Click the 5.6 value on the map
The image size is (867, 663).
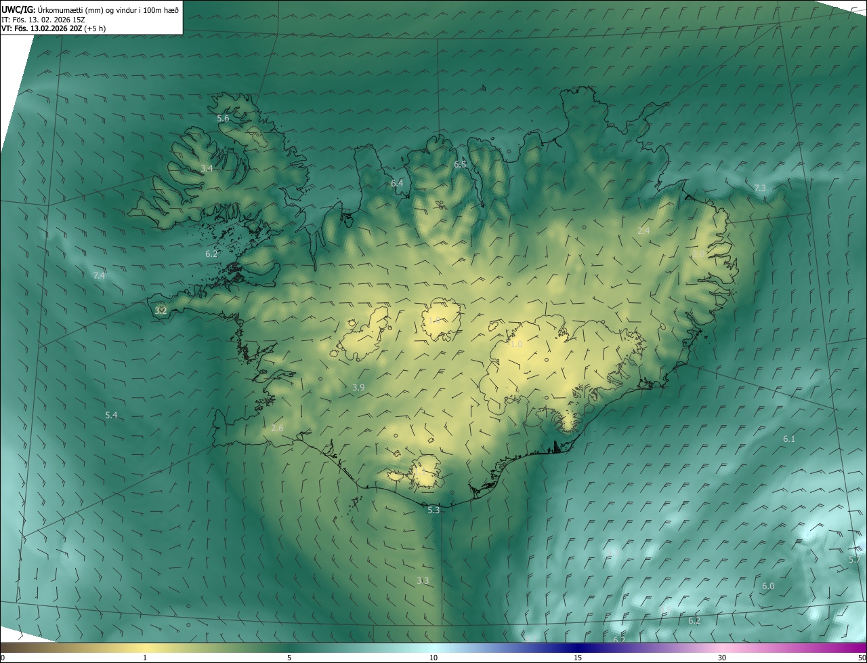(x=223, y=119)
